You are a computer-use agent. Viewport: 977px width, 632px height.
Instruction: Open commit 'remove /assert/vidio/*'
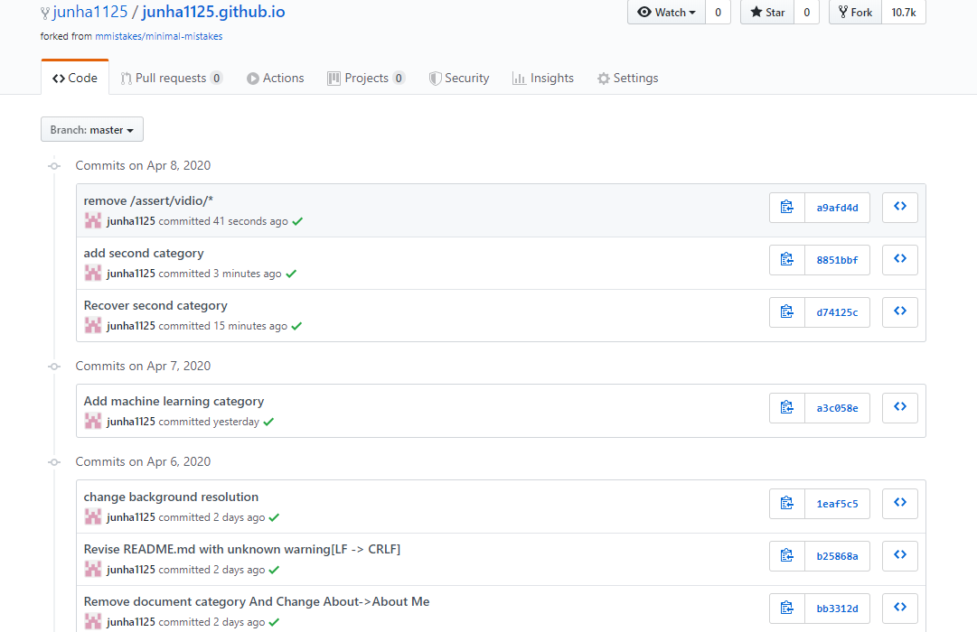pyautogui.click(x=148, y=200)
